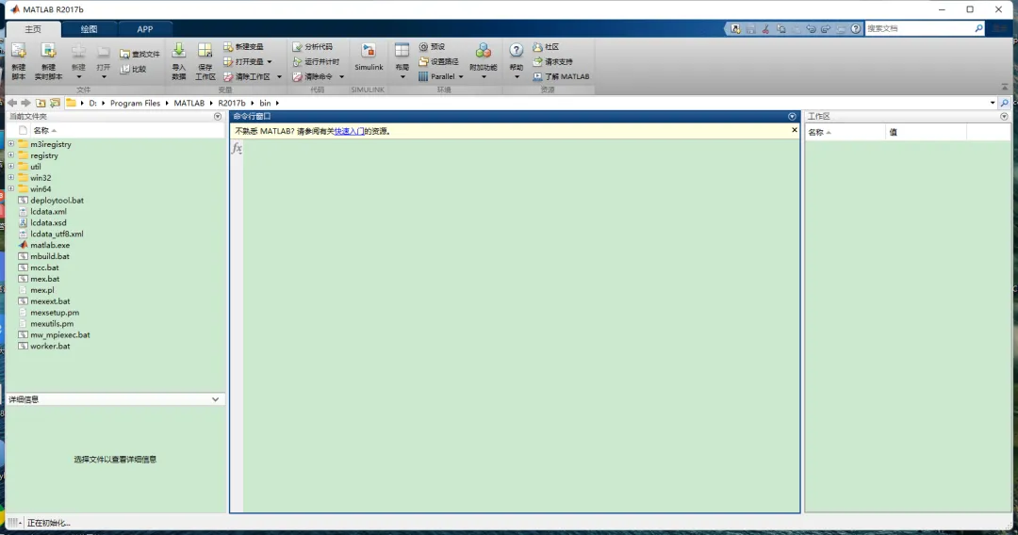
Task: Select worker.bat in the file list
Action: click(x=50, y=347)
